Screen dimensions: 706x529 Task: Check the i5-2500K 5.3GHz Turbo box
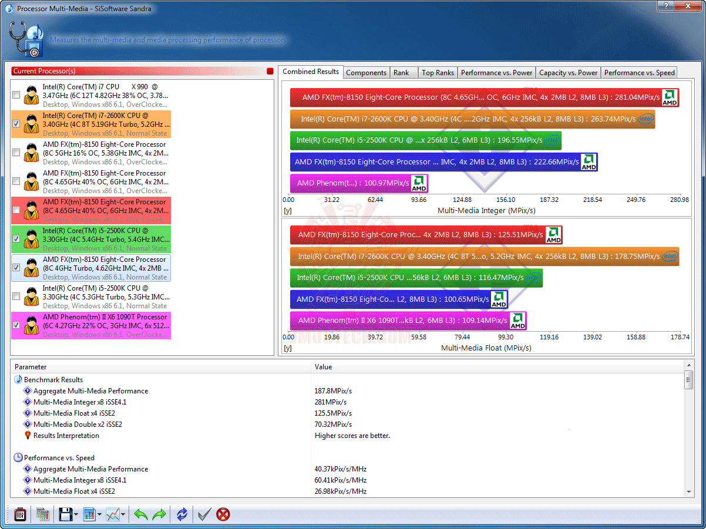16,296
